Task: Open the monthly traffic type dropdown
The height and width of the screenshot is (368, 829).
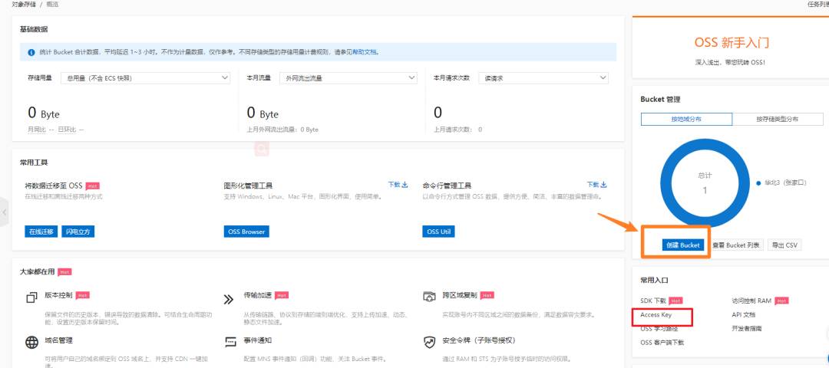Action: (x=348, y=78)
